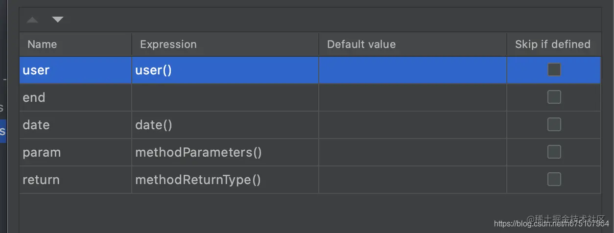This screenshot has height=233, width=614.
Task: Edit the empty expression cell for end
Action: (x=225, y=98)
